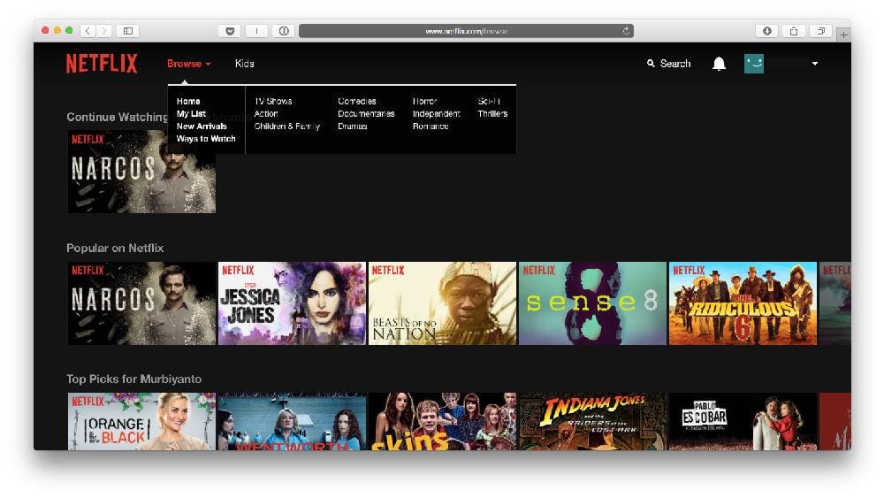Reload the page with the refresh icon
Screen dimensions: 884x498
[x=626, y=31]
